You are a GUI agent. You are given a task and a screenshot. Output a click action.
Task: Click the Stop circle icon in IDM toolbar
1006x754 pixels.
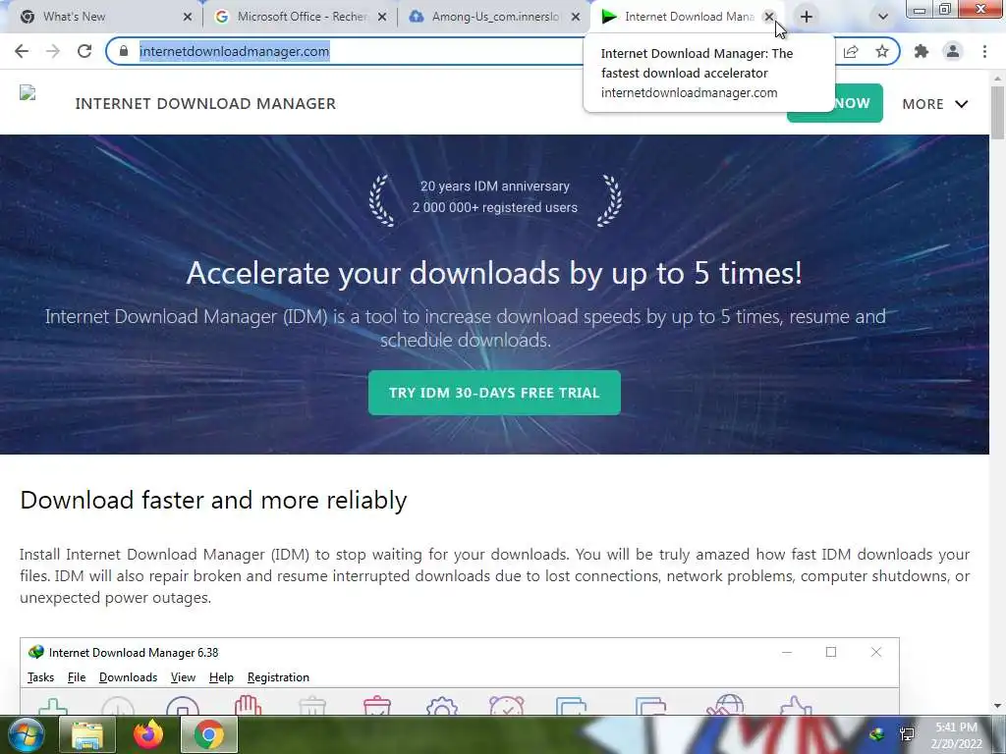[x=183, y=705]
